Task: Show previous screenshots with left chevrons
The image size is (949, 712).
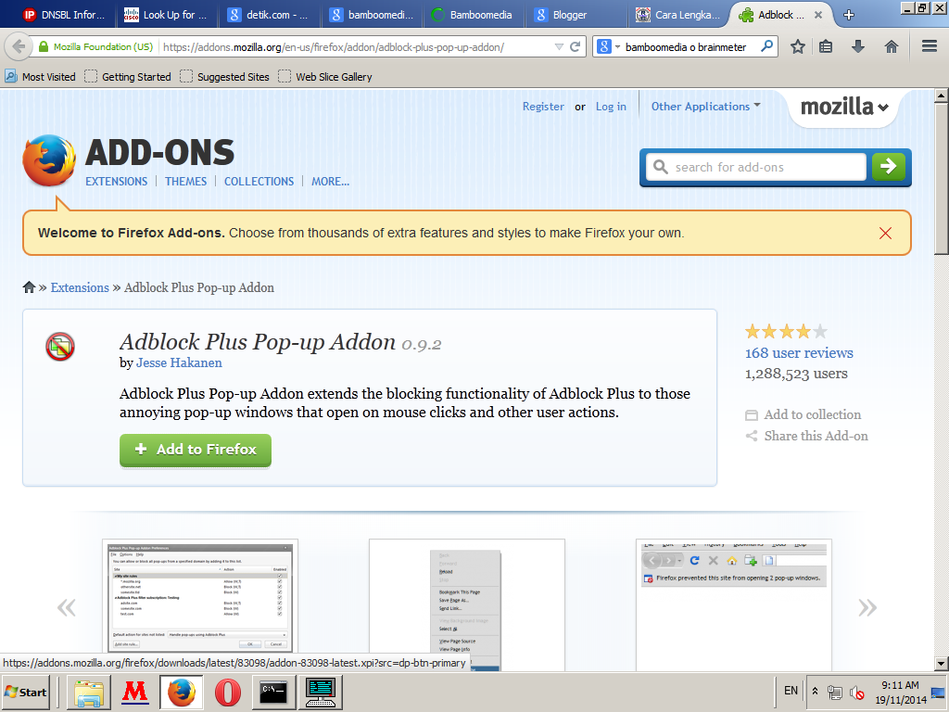Action: (x=66, y=607)
